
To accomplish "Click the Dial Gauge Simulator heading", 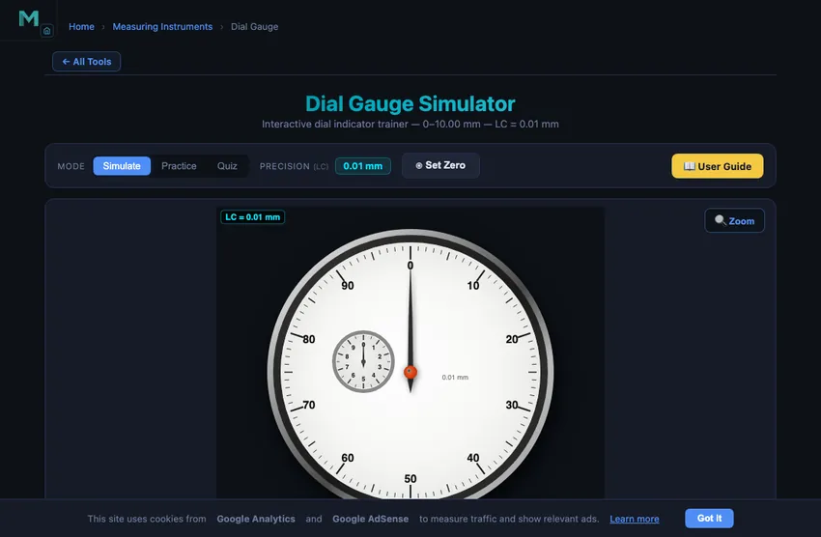I will click(410, 103).
